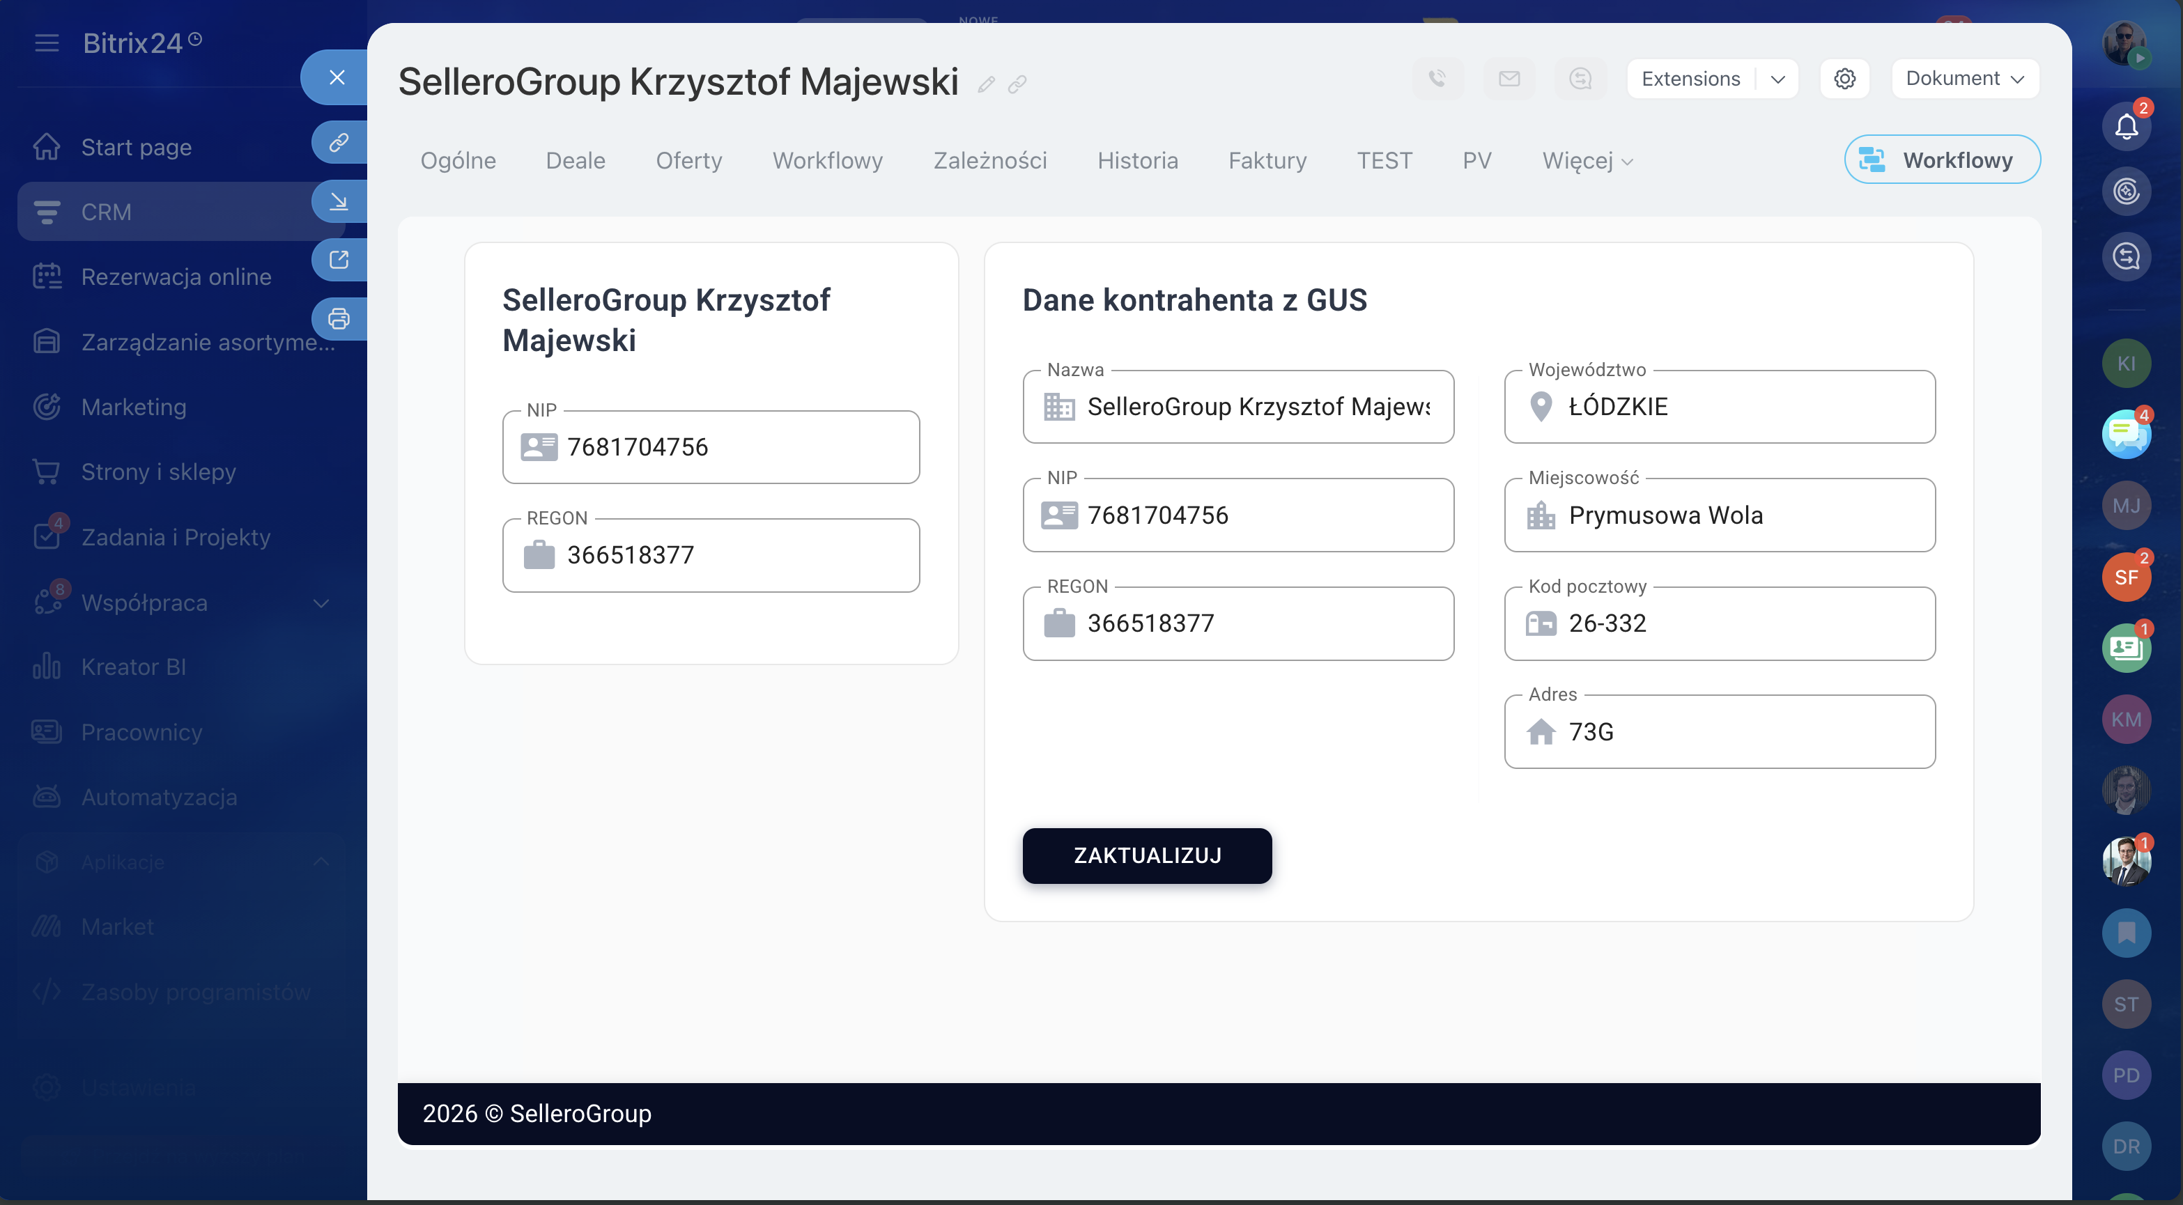Image resolution: width=2183 pixels, height=1205 pixels.
Task: Click the email envelope icon in header
Action: tap(1509, 79)
